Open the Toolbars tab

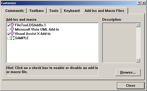(x=36, y=11)
